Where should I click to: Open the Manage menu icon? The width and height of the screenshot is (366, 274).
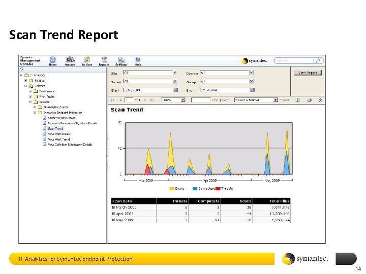pos(70,60)
